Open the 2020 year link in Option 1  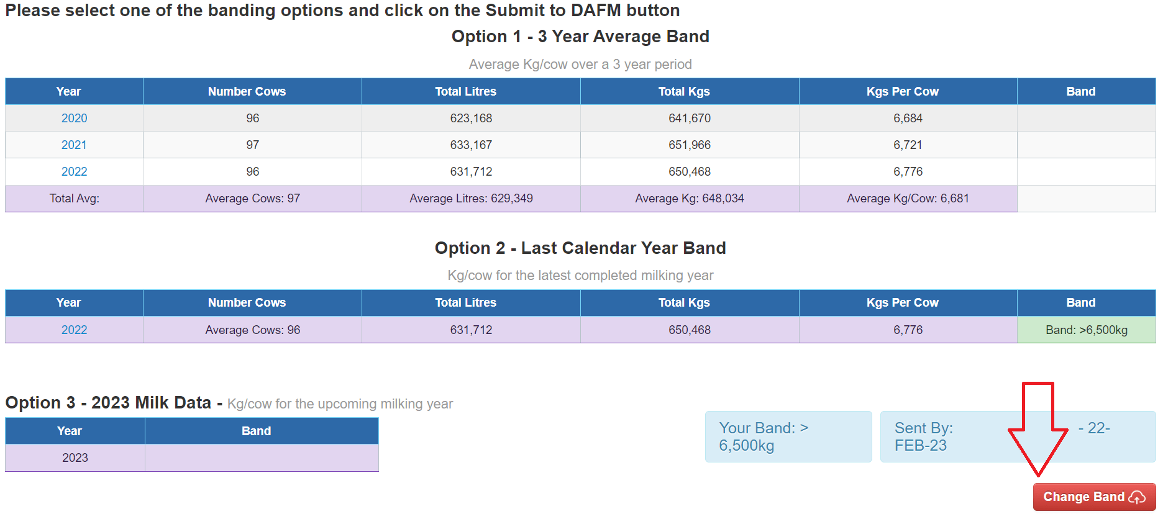point(74,118)
